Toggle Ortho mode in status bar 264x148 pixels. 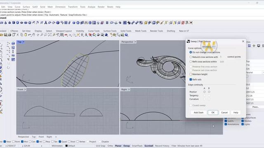point(110,146)
